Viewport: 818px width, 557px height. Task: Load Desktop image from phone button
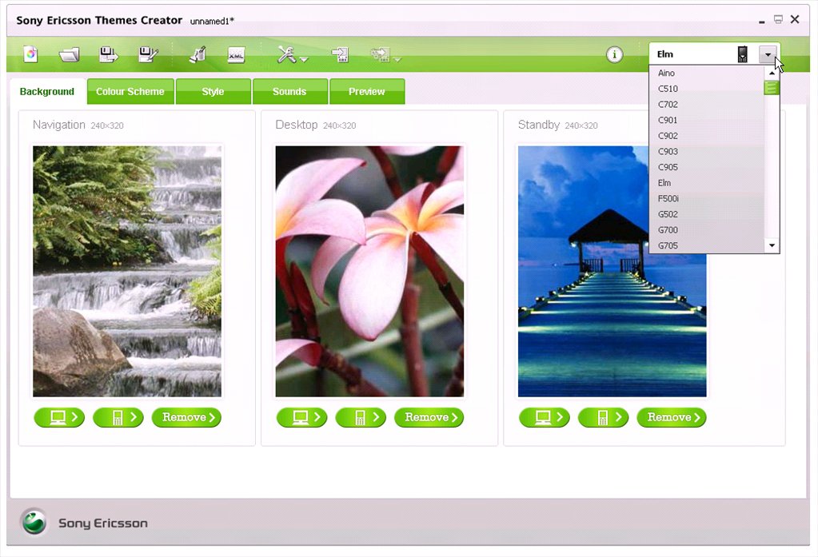coord(361,417)
